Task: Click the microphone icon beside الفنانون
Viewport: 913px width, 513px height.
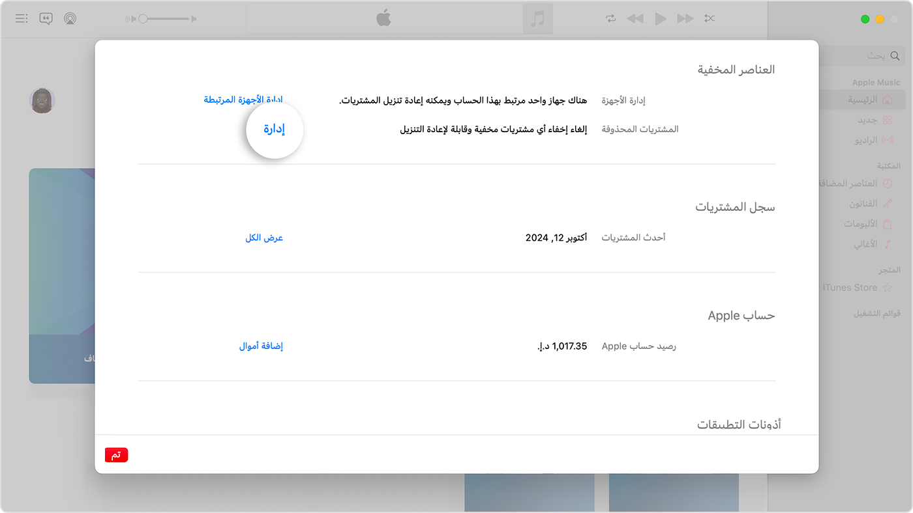Action: tap(887, 204)
